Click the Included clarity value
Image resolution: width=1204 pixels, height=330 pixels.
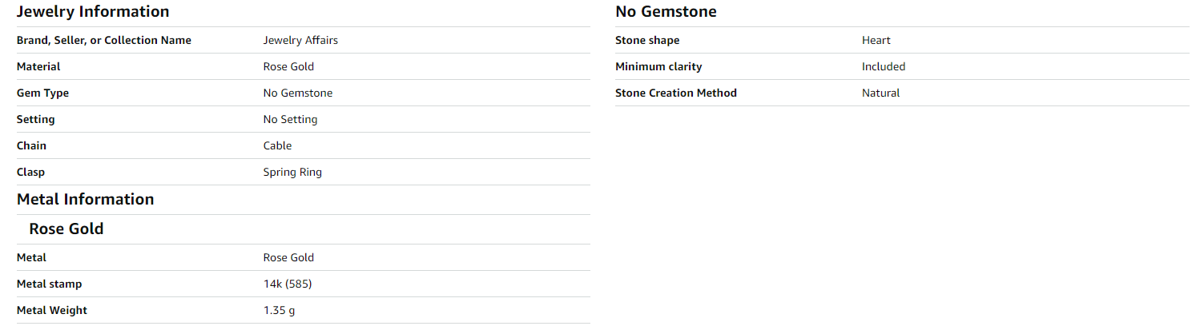tap(884, 66)
